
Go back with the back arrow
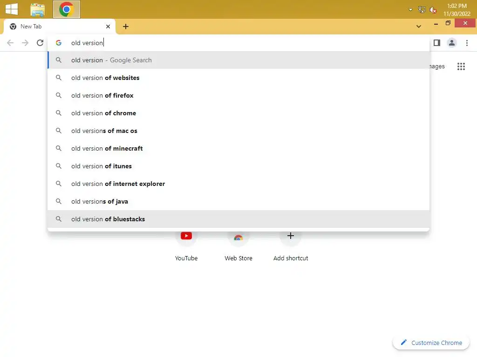coord(10,43)
